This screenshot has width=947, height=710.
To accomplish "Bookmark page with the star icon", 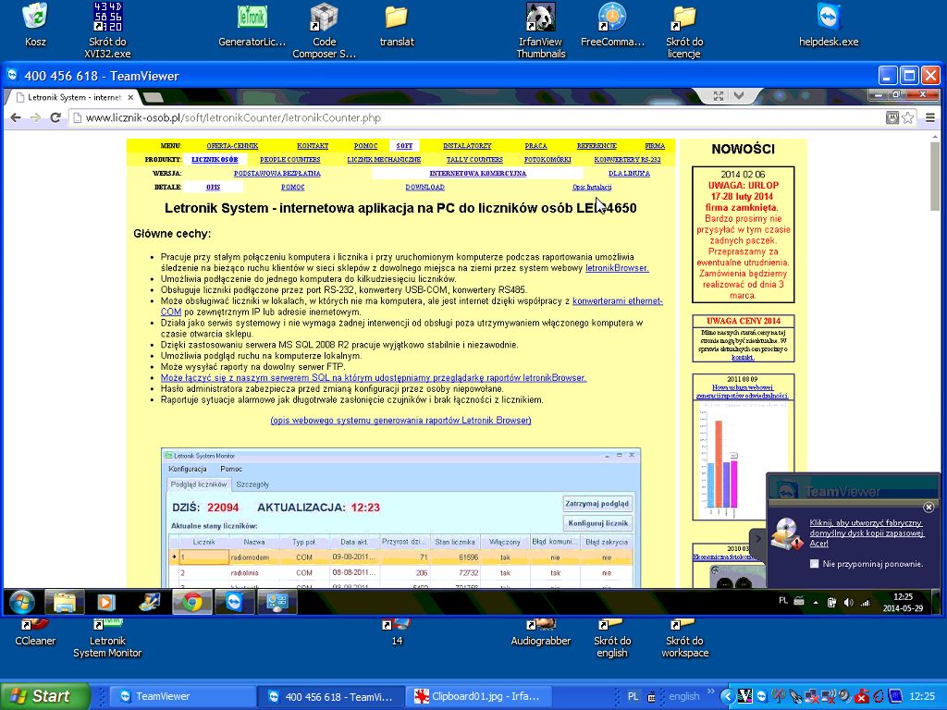I will point(908,117).
